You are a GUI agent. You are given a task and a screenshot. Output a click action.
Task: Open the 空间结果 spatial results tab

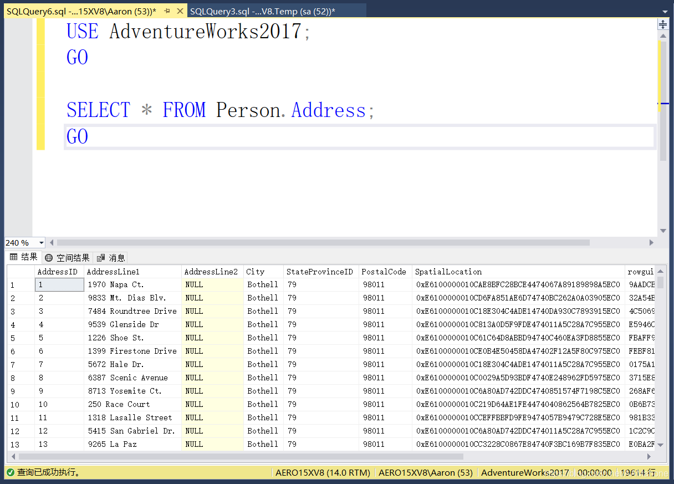67,257
